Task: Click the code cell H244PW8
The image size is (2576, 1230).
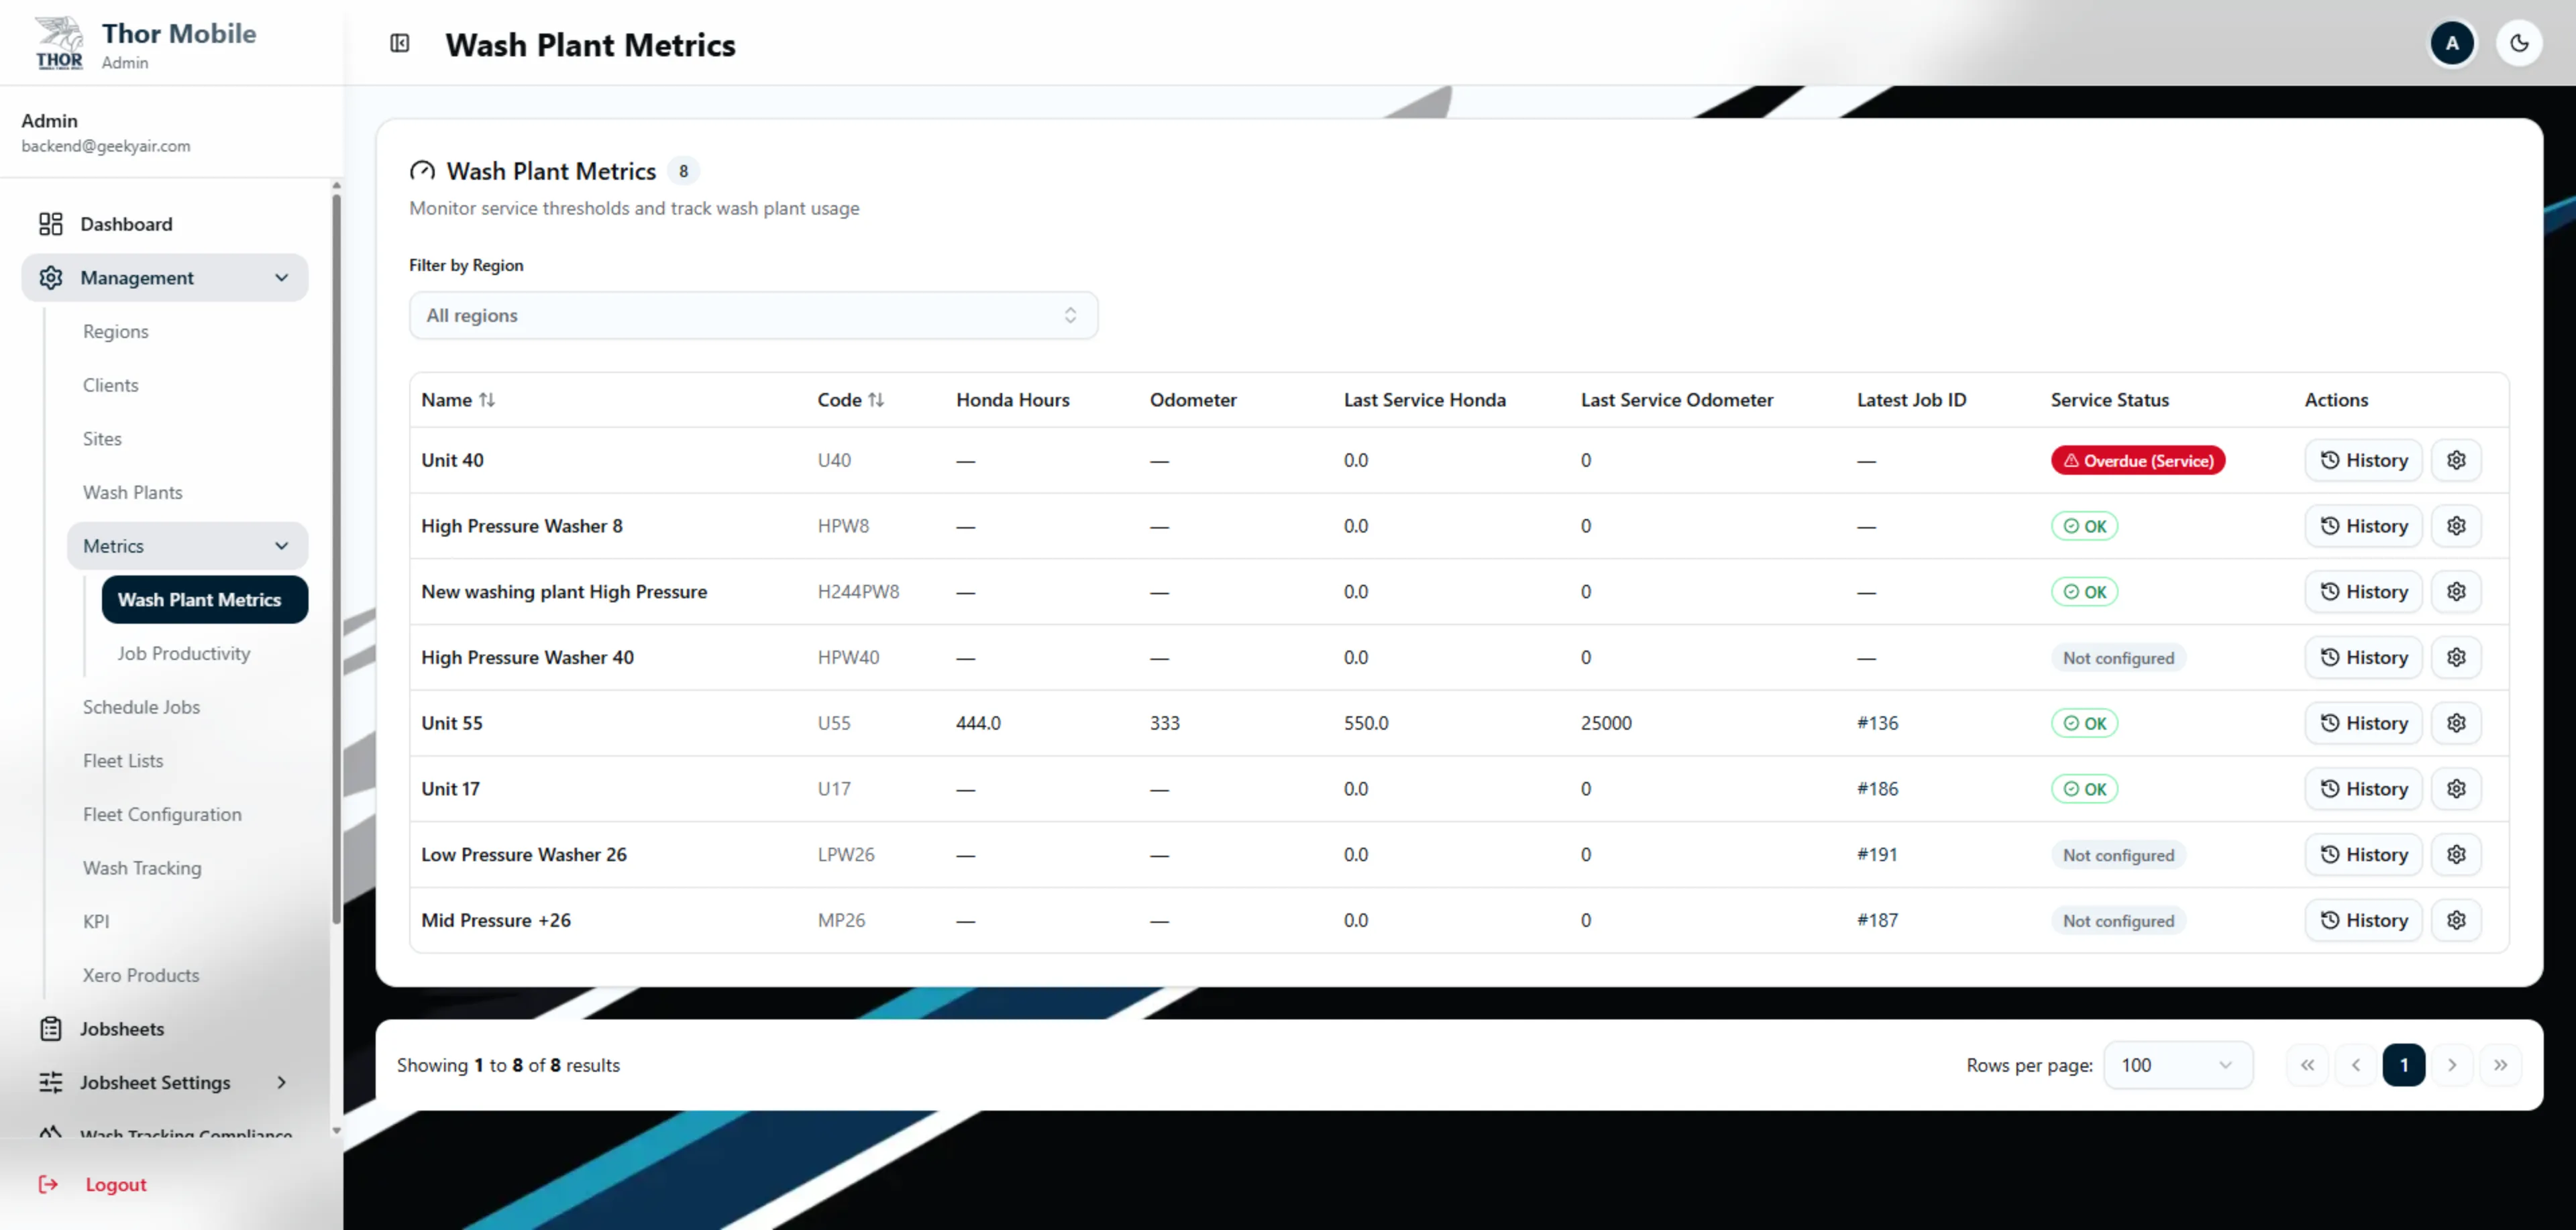Action: click(x=858, y=592)
